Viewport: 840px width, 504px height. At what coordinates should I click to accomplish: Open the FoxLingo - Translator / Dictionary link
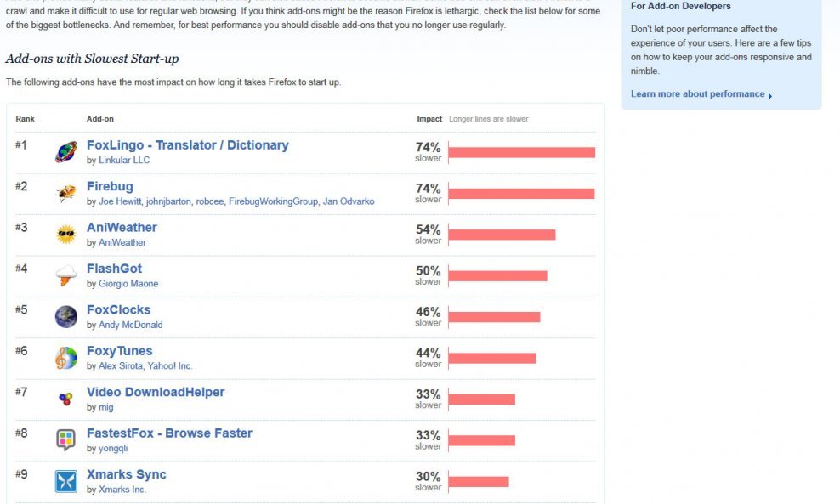tap(188, 145)
